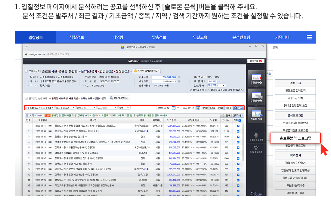Click 나의방 공사건 불러오기 folder button
The width and height of the screenshot is (331, 217).
pos(147,71)
